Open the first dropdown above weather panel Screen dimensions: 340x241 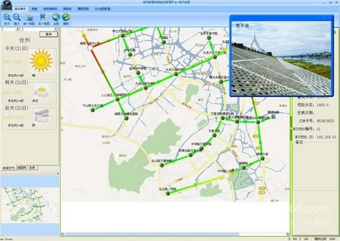click(11, 29)
